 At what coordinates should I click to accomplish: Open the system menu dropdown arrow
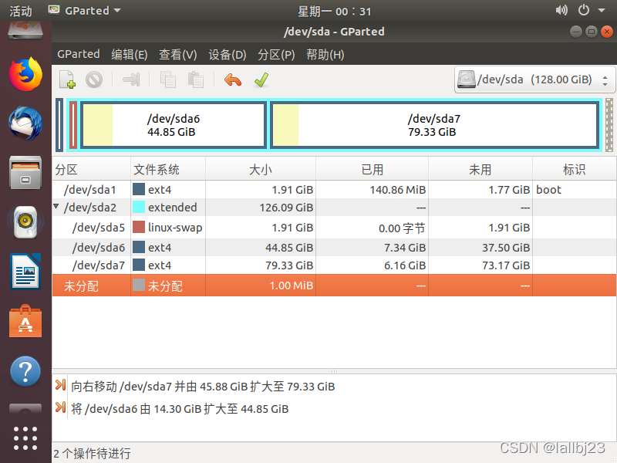602,11
